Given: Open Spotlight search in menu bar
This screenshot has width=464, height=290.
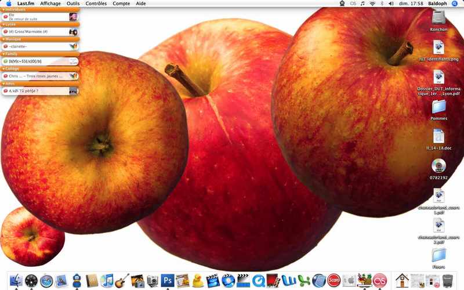Looking at the screenshot, I should 455,3.
